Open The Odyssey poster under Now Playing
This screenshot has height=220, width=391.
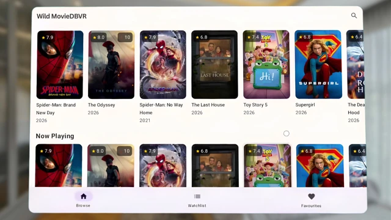pos(111,166)
